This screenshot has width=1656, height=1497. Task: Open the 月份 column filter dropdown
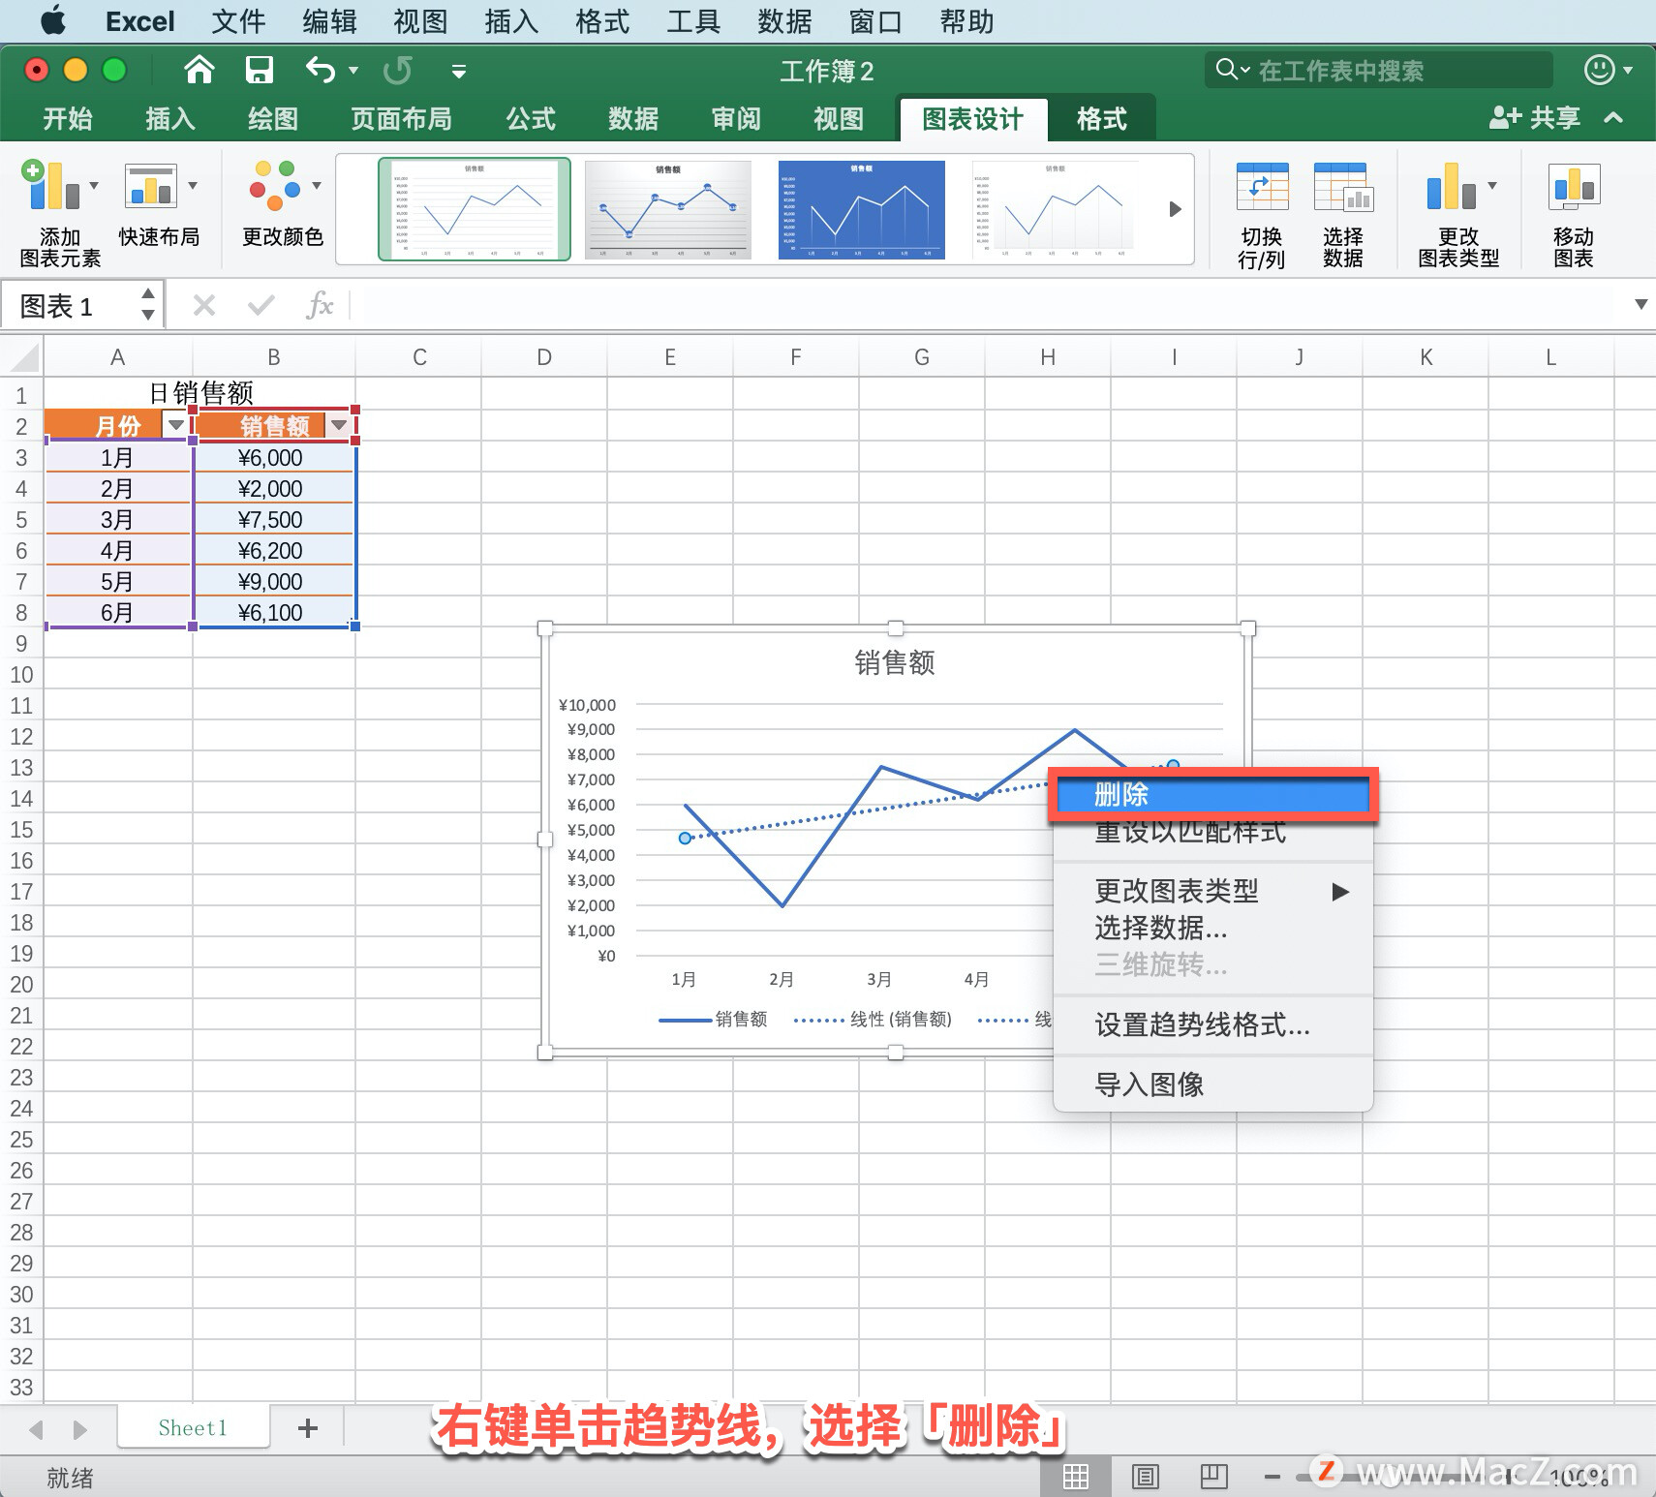tap(175, 425)
